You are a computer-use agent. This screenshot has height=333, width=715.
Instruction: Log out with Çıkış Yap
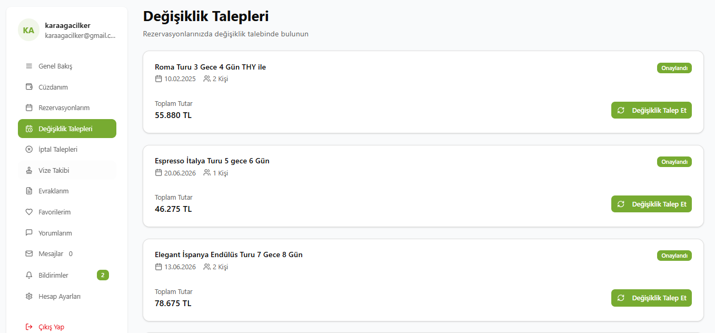point(51,327)
